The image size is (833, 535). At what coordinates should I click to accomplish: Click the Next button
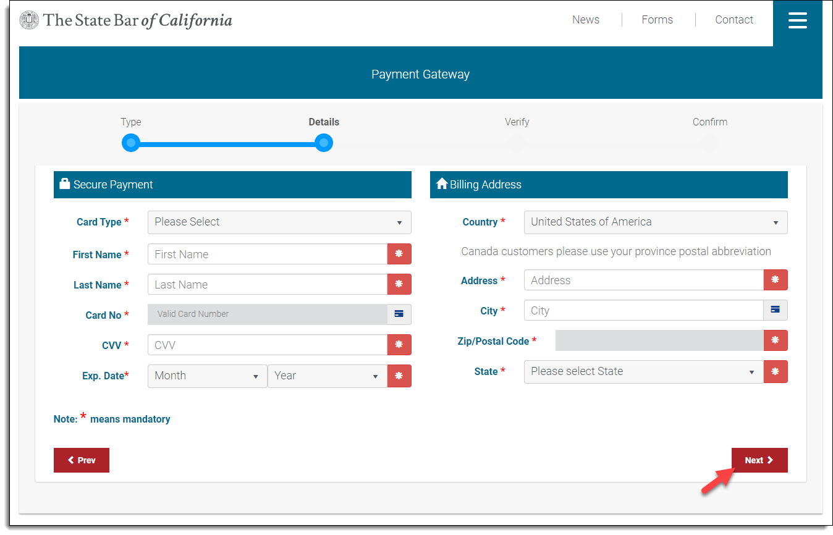coord(759,460)
